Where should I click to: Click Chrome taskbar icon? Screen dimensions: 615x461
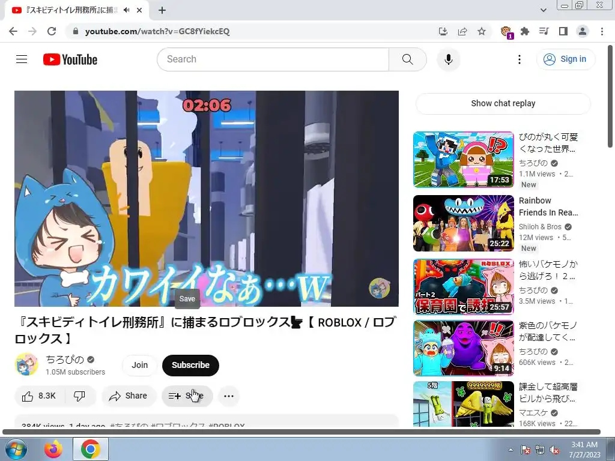click(91, 449)
